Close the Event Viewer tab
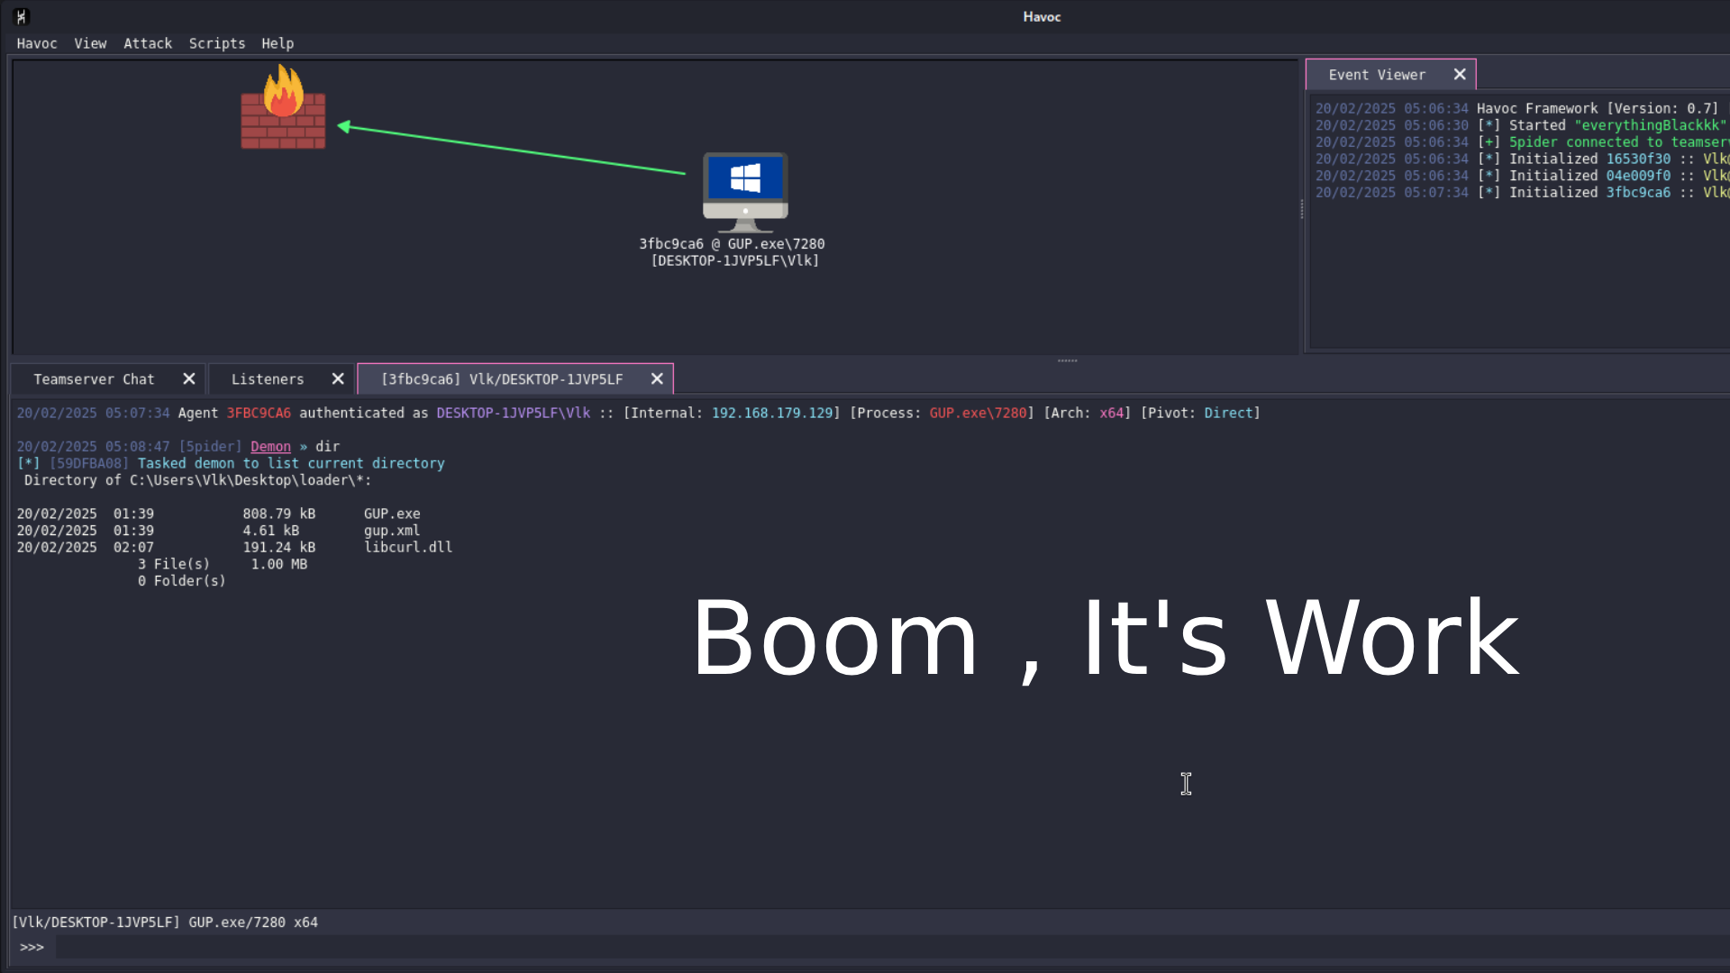This screenshot has height=973, width=1730. pyautogui.click(x=1460, y=75)
